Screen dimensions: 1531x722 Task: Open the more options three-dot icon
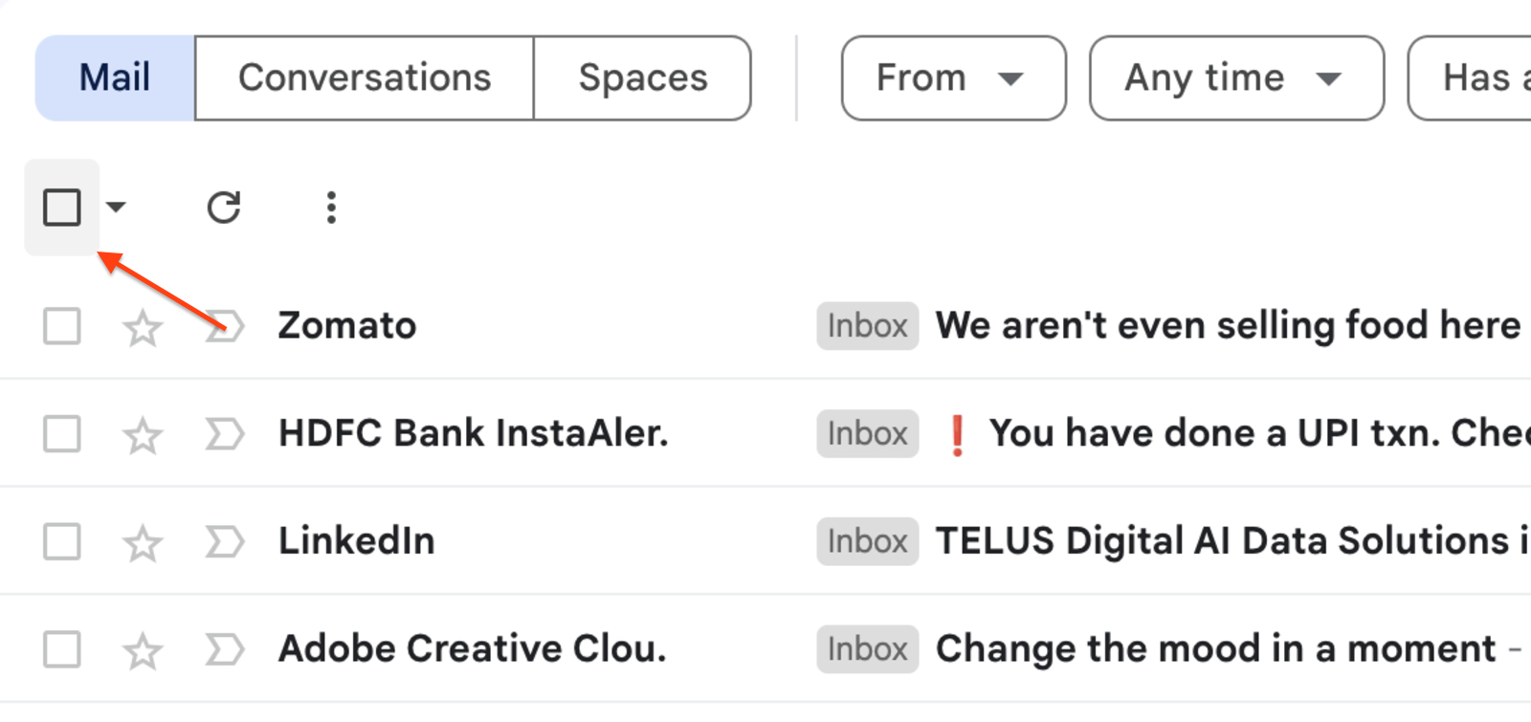(330, 207)
